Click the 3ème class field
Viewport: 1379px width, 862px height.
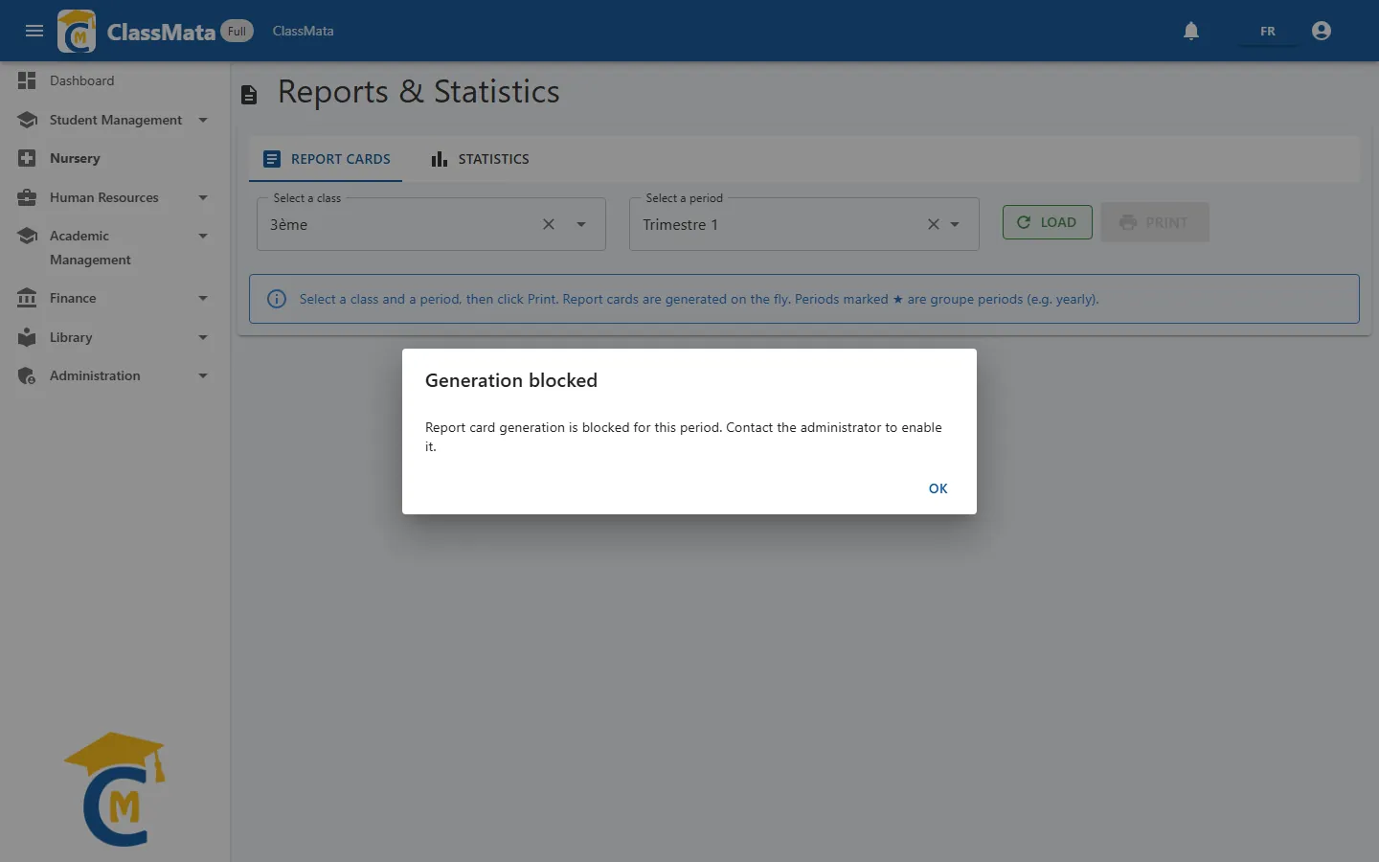[431, 224]
